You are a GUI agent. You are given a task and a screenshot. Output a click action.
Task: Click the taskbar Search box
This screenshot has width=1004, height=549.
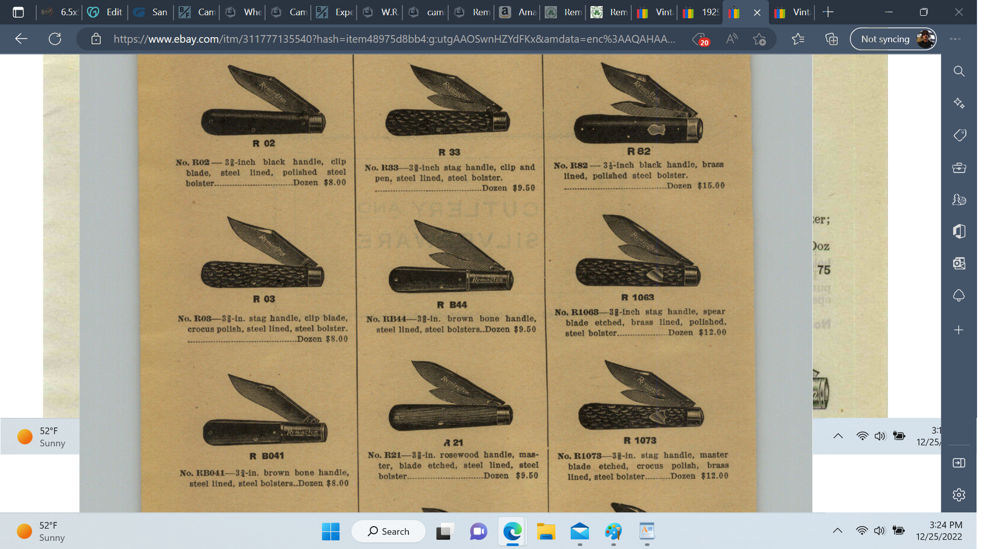389,531
